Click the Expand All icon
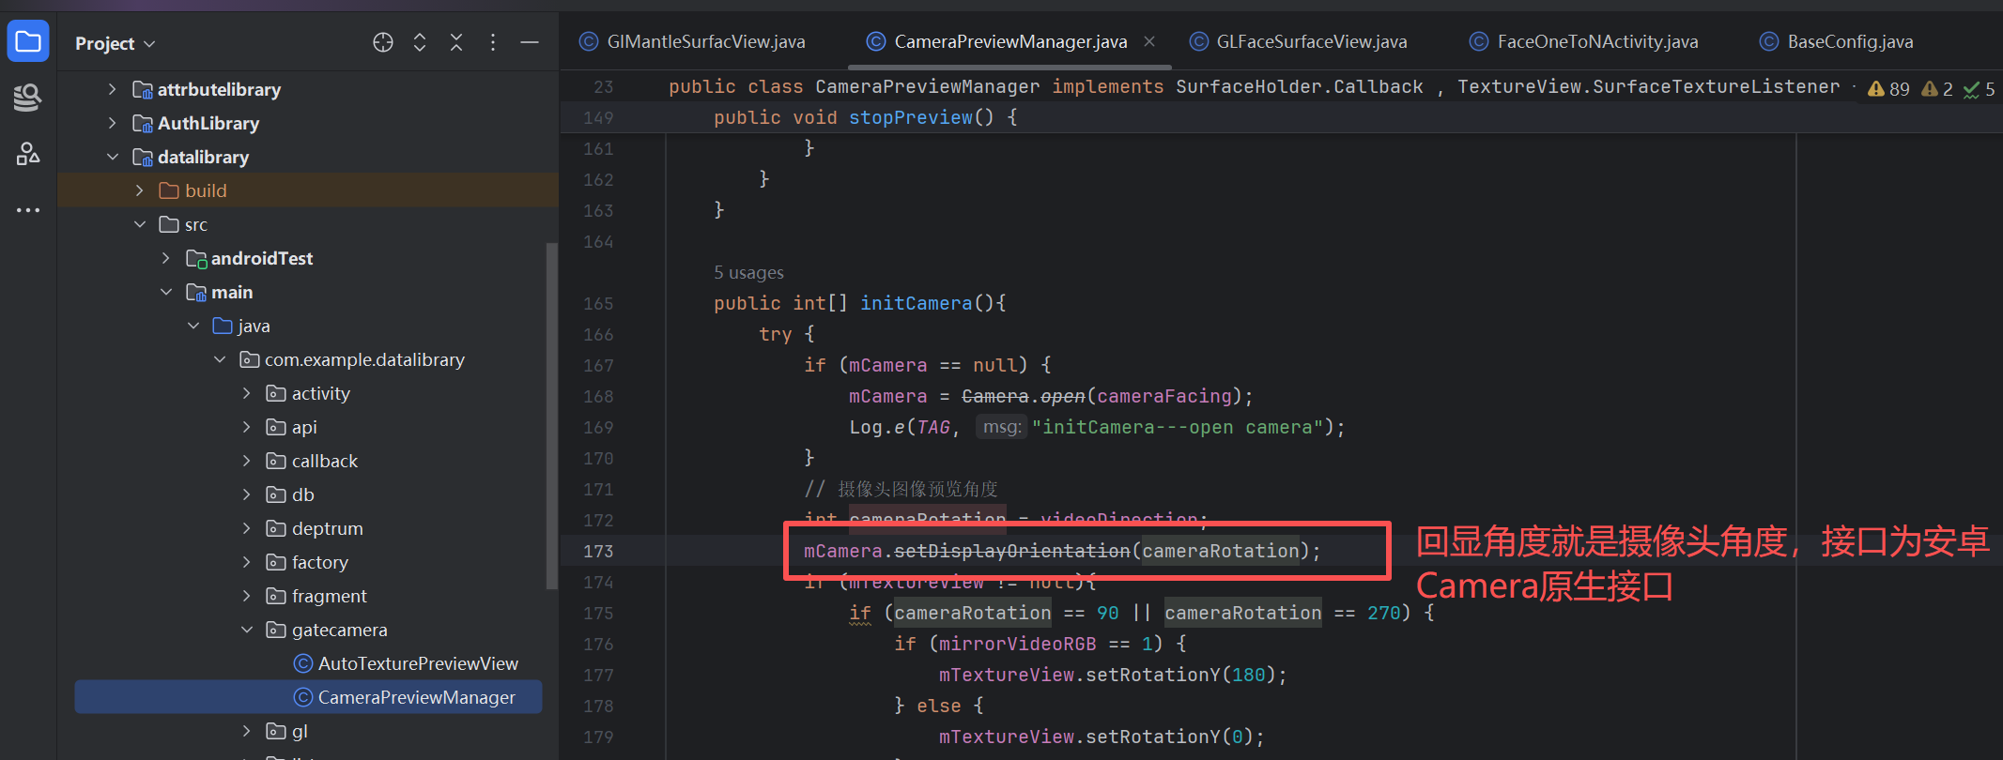This screenshot has height=760, width=2003. (420, 42)
